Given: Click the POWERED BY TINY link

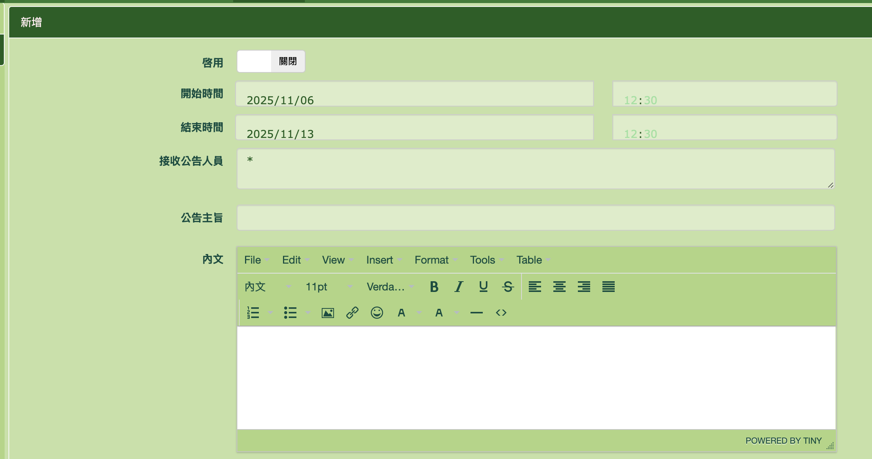Looking at the screenshot, I should (x=783, y=441).
